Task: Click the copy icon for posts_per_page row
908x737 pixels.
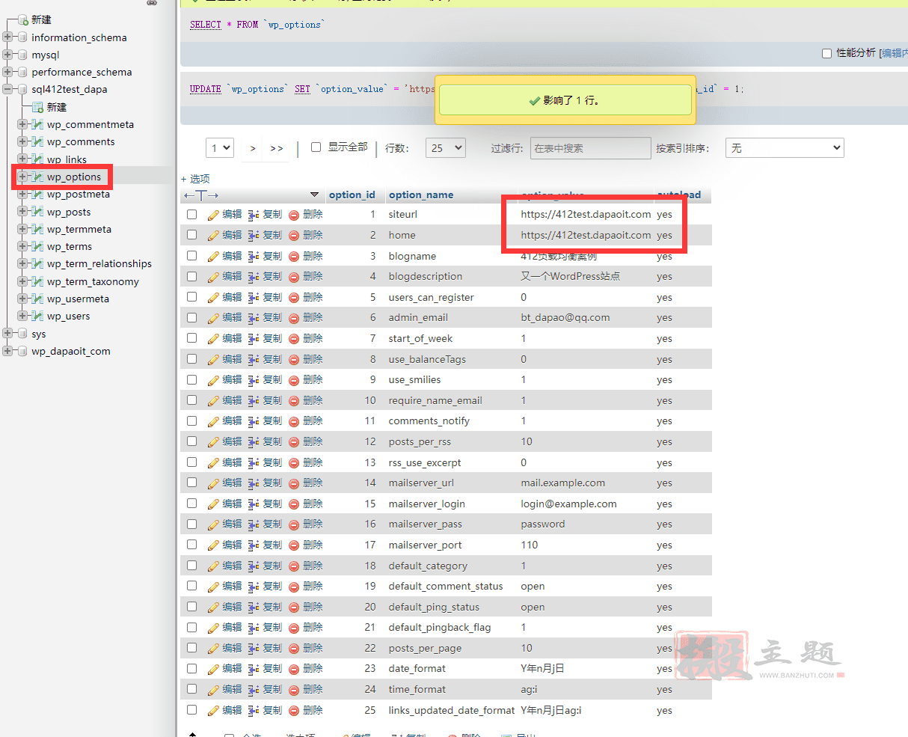Action: click(254, 649)
